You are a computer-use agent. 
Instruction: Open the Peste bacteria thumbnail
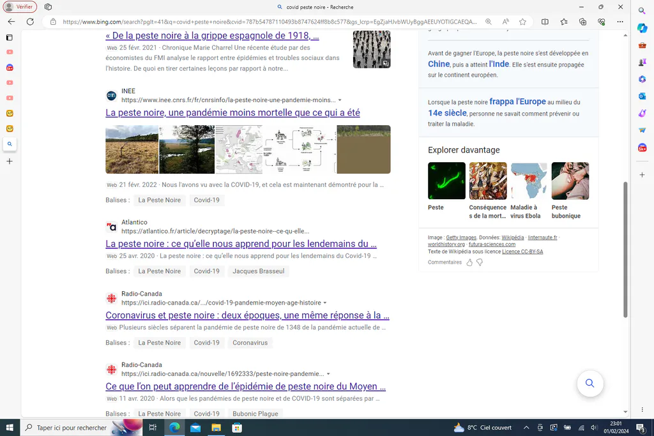(446, 181)
